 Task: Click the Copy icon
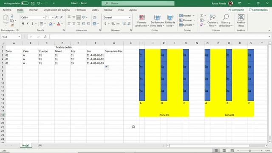click(x=12, y=20)
